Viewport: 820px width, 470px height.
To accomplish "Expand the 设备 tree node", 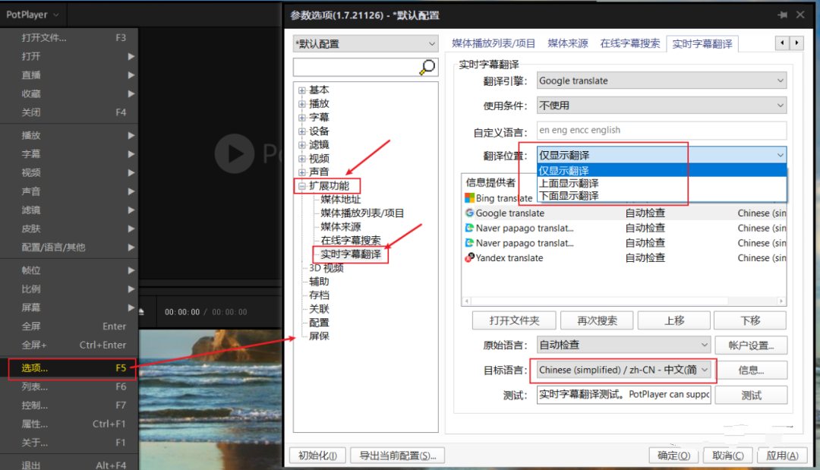I will tap(301, 131).
